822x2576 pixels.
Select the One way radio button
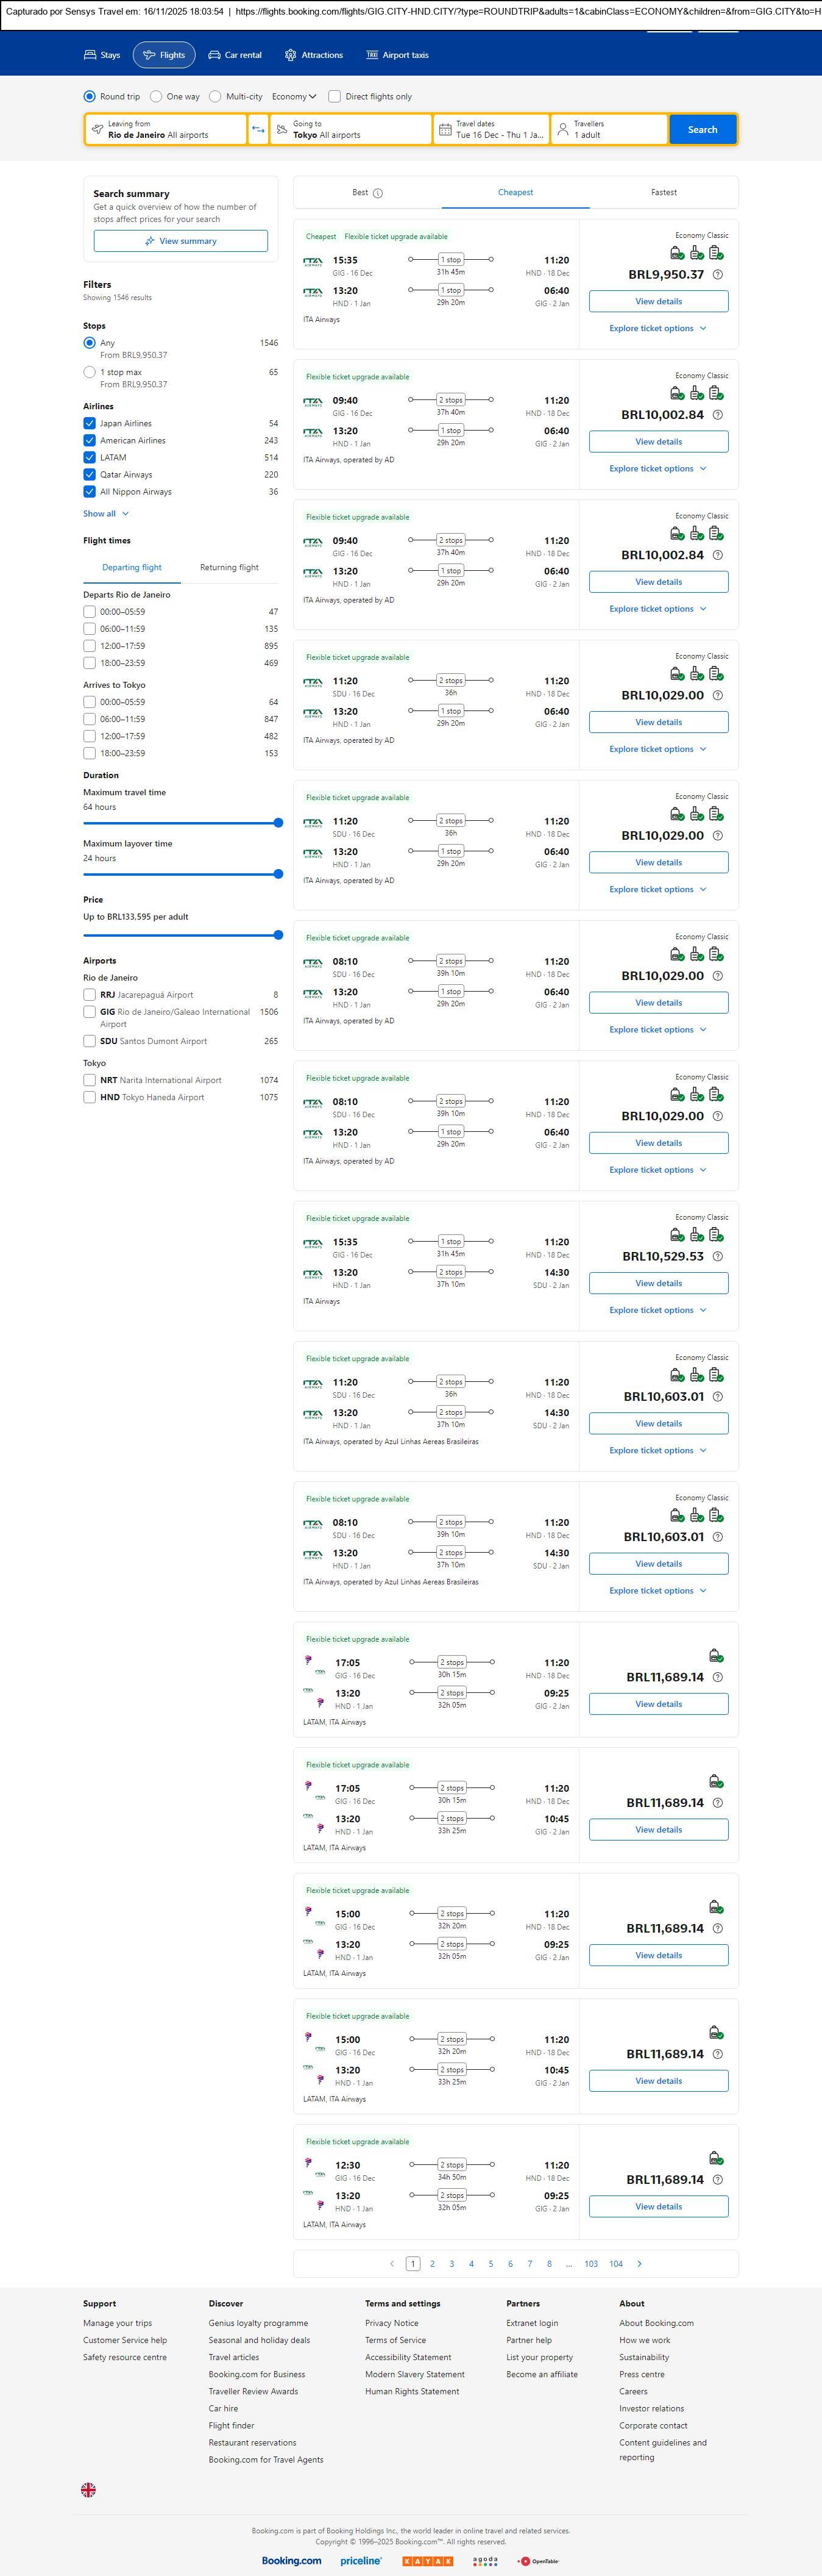(x=156, y=97)
